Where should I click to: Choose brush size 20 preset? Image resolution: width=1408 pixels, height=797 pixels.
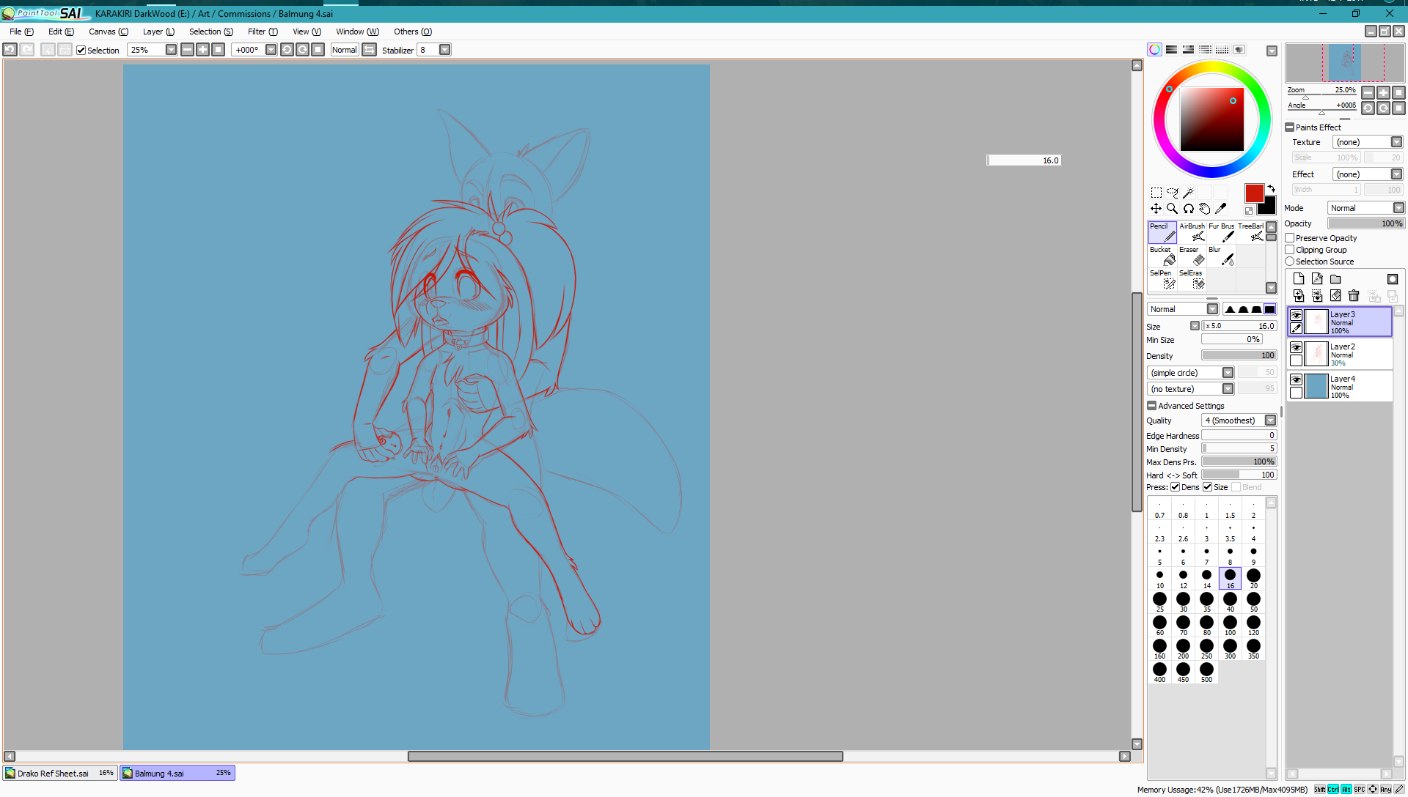pos(1253,577)
